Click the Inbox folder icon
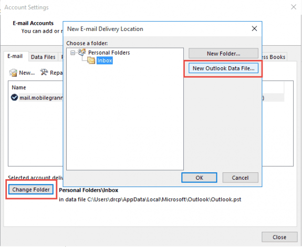Screen dimensions: 302x247 [91, 60]
